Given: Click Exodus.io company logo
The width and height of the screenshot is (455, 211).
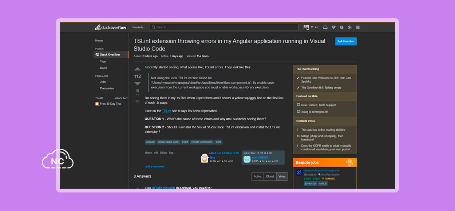Looking at the screenshot, I should coord(299,172).
